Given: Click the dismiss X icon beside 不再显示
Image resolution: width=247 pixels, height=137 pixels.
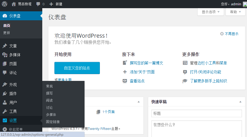Looking at the screenshot, I should point(222,34).
